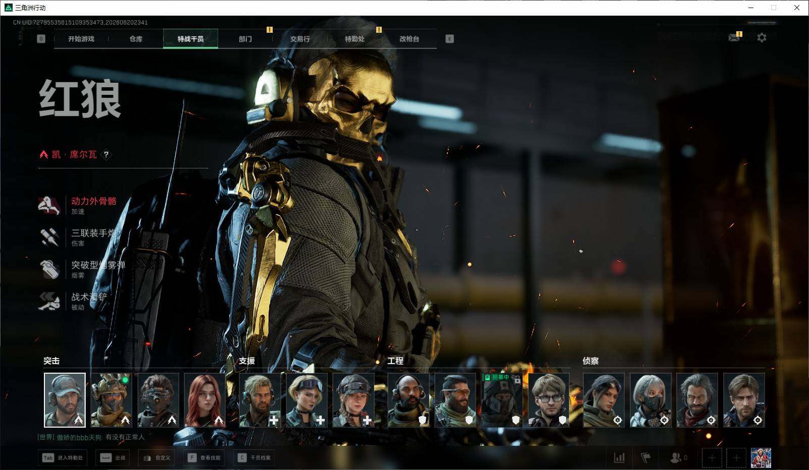Go to the 交易行 tab
The height and width of the screenshot is (470, 809).
[300, 39]
